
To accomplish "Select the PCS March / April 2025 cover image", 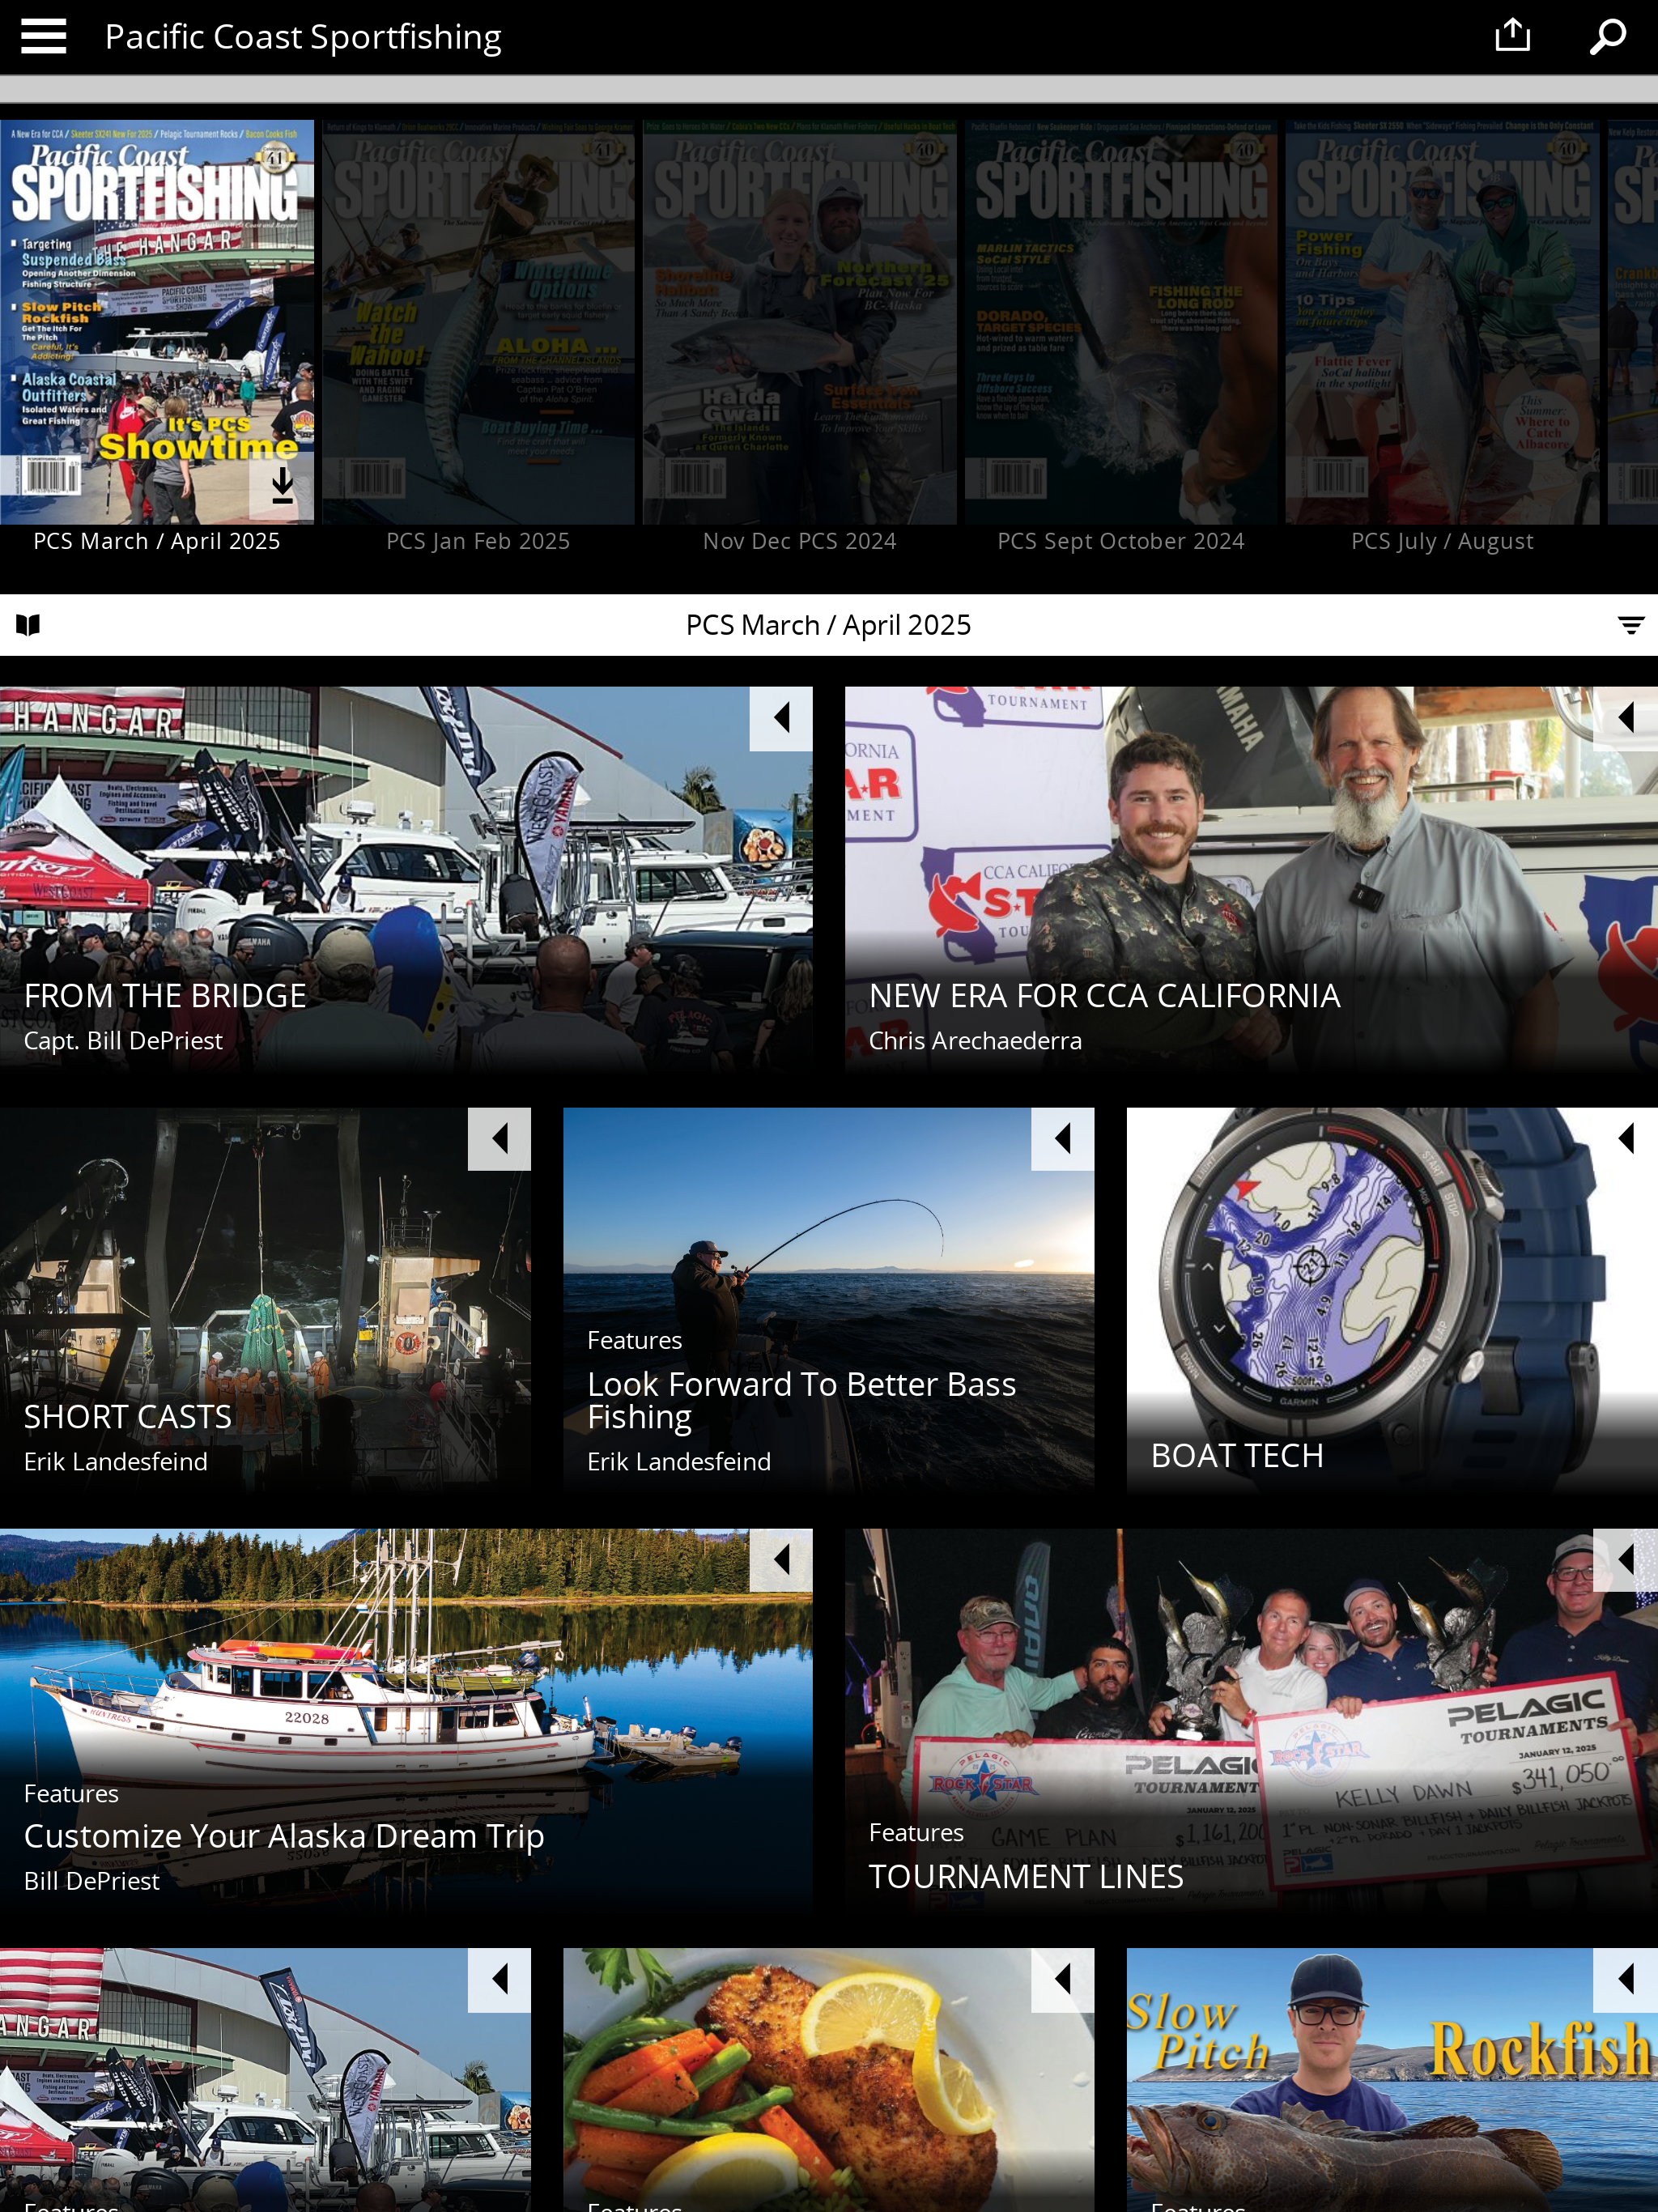I will click(157, 322).
